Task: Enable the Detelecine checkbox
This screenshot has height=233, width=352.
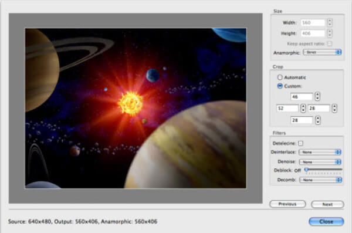Action: point(300,143)
